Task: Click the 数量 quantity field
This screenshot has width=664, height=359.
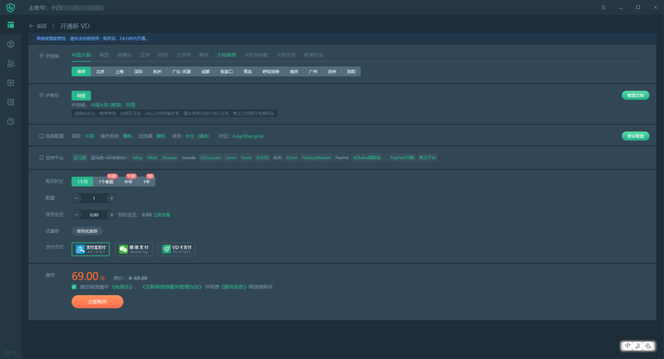Action: (94, 198)
